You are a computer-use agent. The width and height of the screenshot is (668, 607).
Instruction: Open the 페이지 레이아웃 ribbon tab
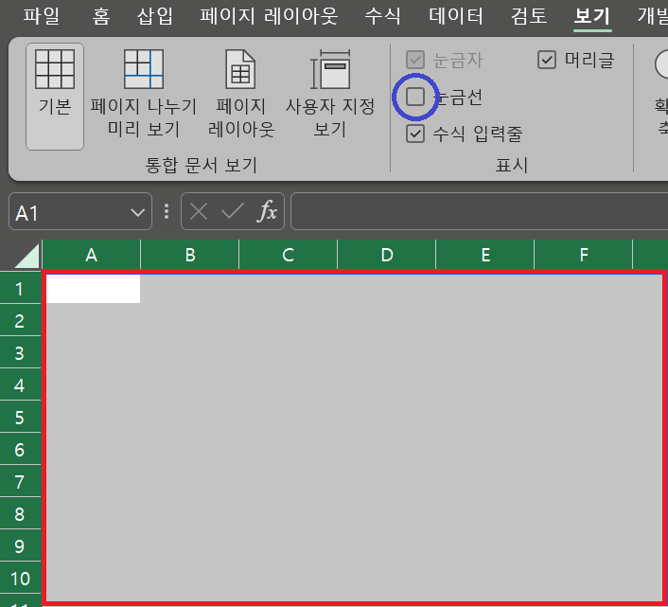coord(270,16)
